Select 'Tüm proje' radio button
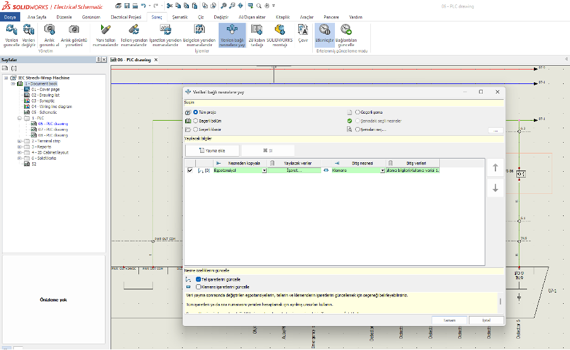Screen dimensions: 570x350 tap(195, 112)
